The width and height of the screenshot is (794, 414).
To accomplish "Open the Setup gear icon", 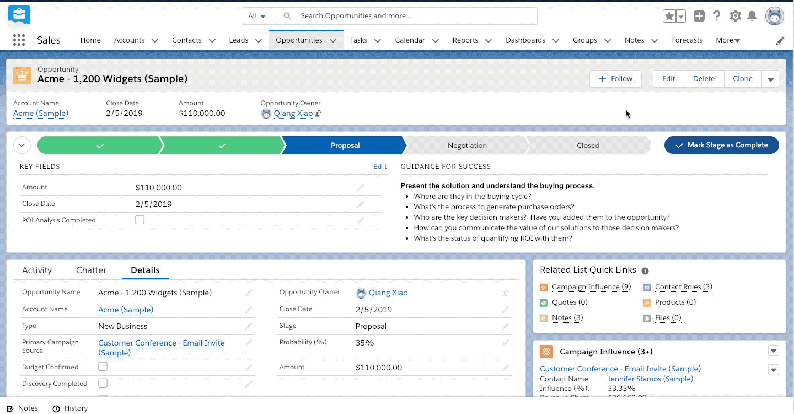I will coord(736,16).
